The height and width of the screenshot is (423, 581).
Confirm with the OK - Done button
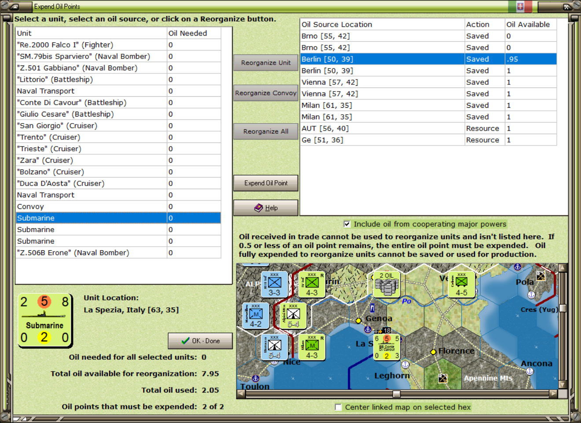[200, 341]
